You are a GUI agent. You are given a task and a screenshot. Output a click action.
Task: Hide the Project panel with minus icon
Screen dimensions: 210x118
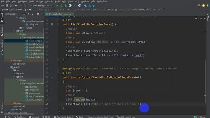(42, 14)
